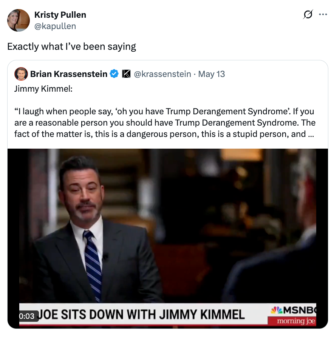Click Brian Krassenstein's circular avatar

(x=21, y=74)
